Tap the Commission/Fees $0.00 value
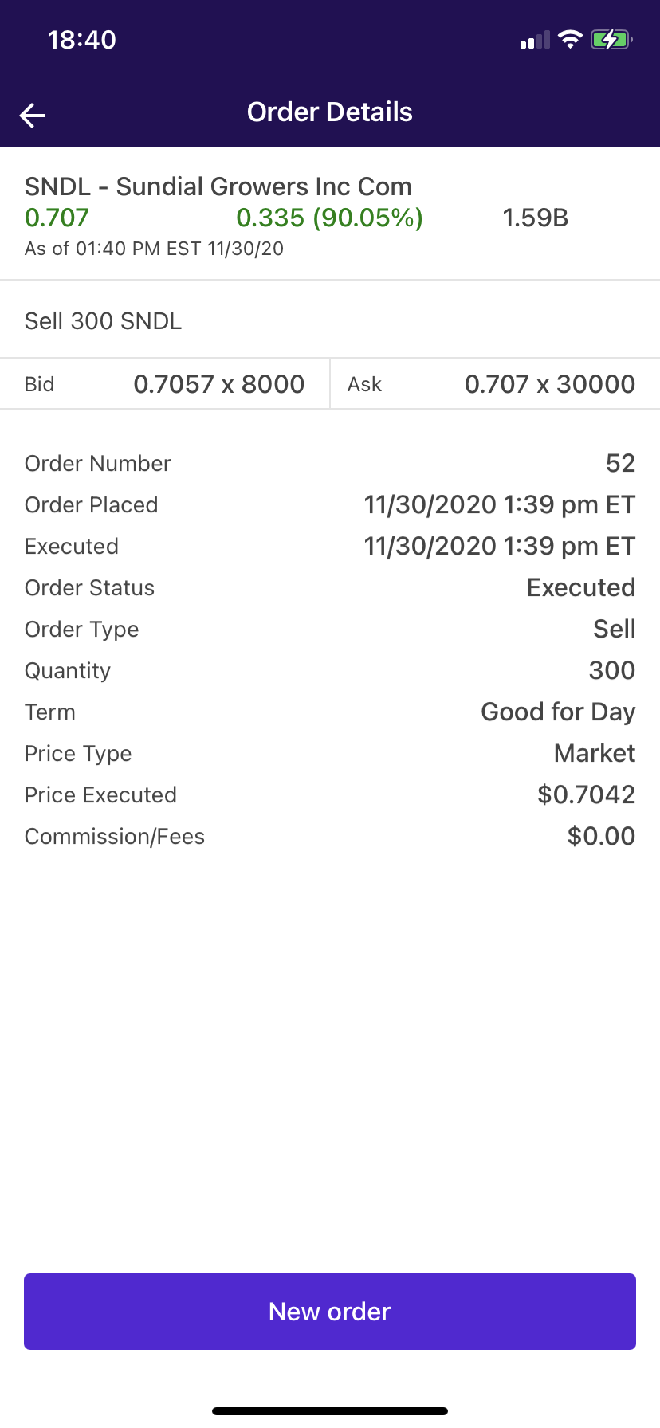The width and height of the screenshot is (660, 1428). (601, 836)
